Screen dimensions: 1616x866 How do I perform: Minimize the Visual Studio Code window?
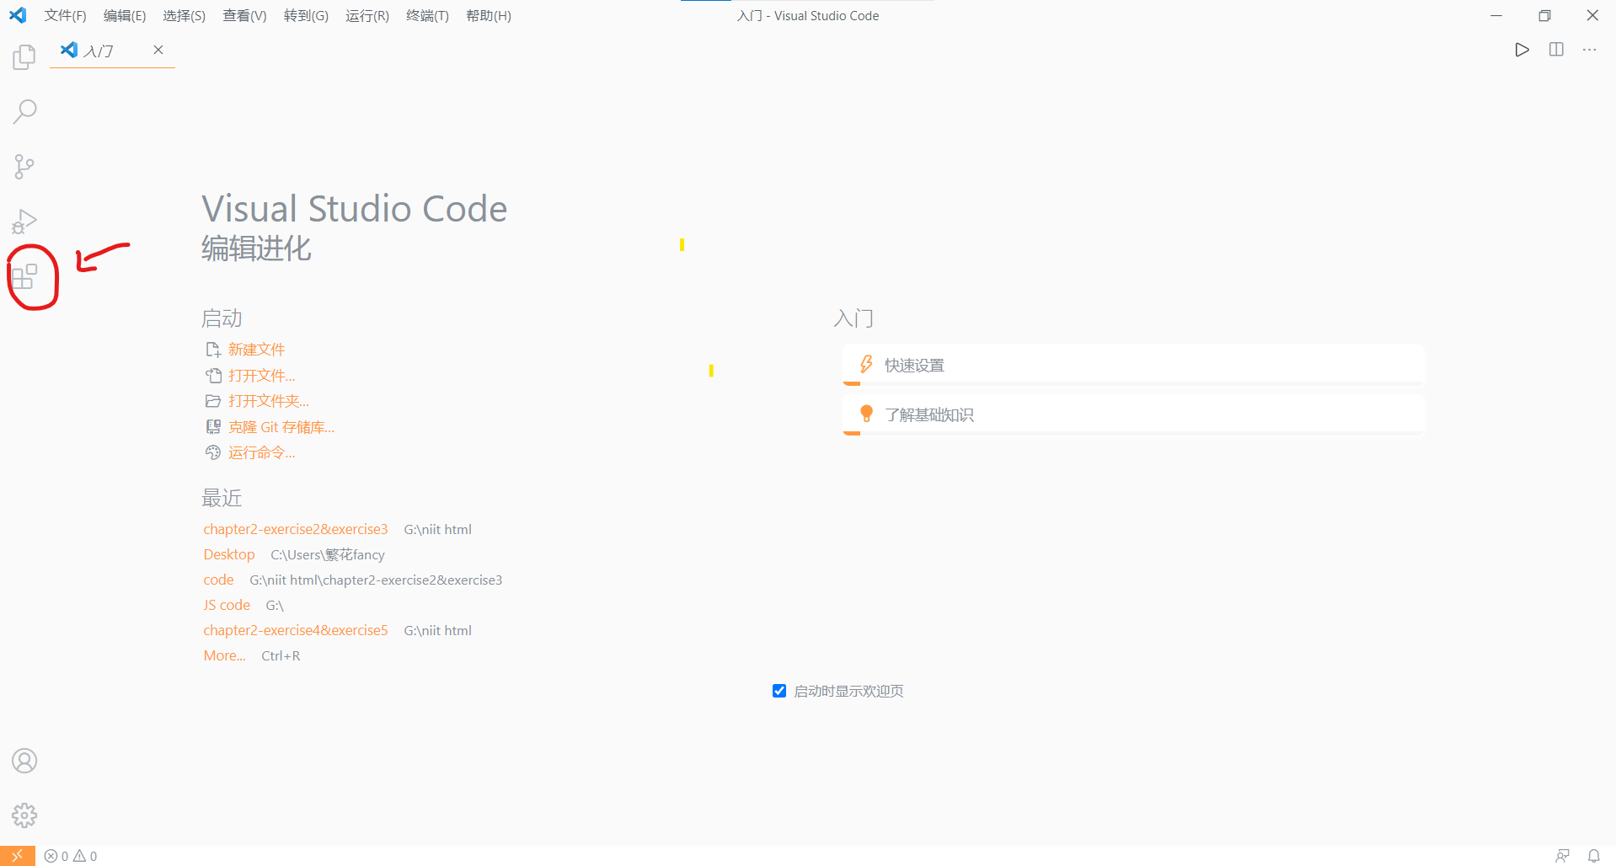click(1496, 16)
